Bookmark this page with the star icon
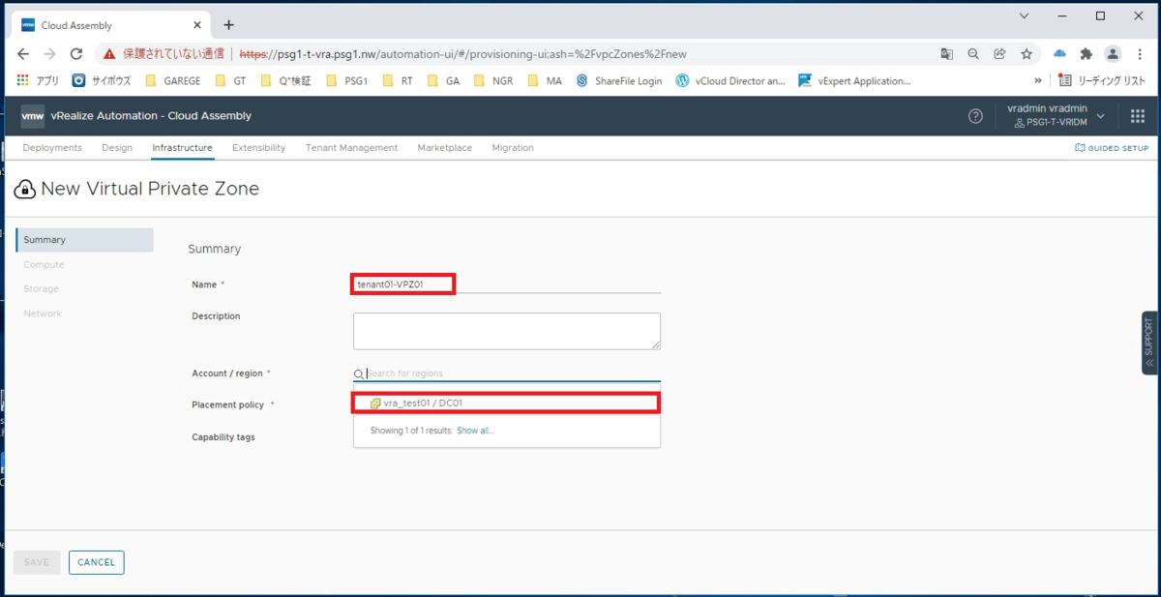Screen dimensions: 1161x597 [1027, 54]
